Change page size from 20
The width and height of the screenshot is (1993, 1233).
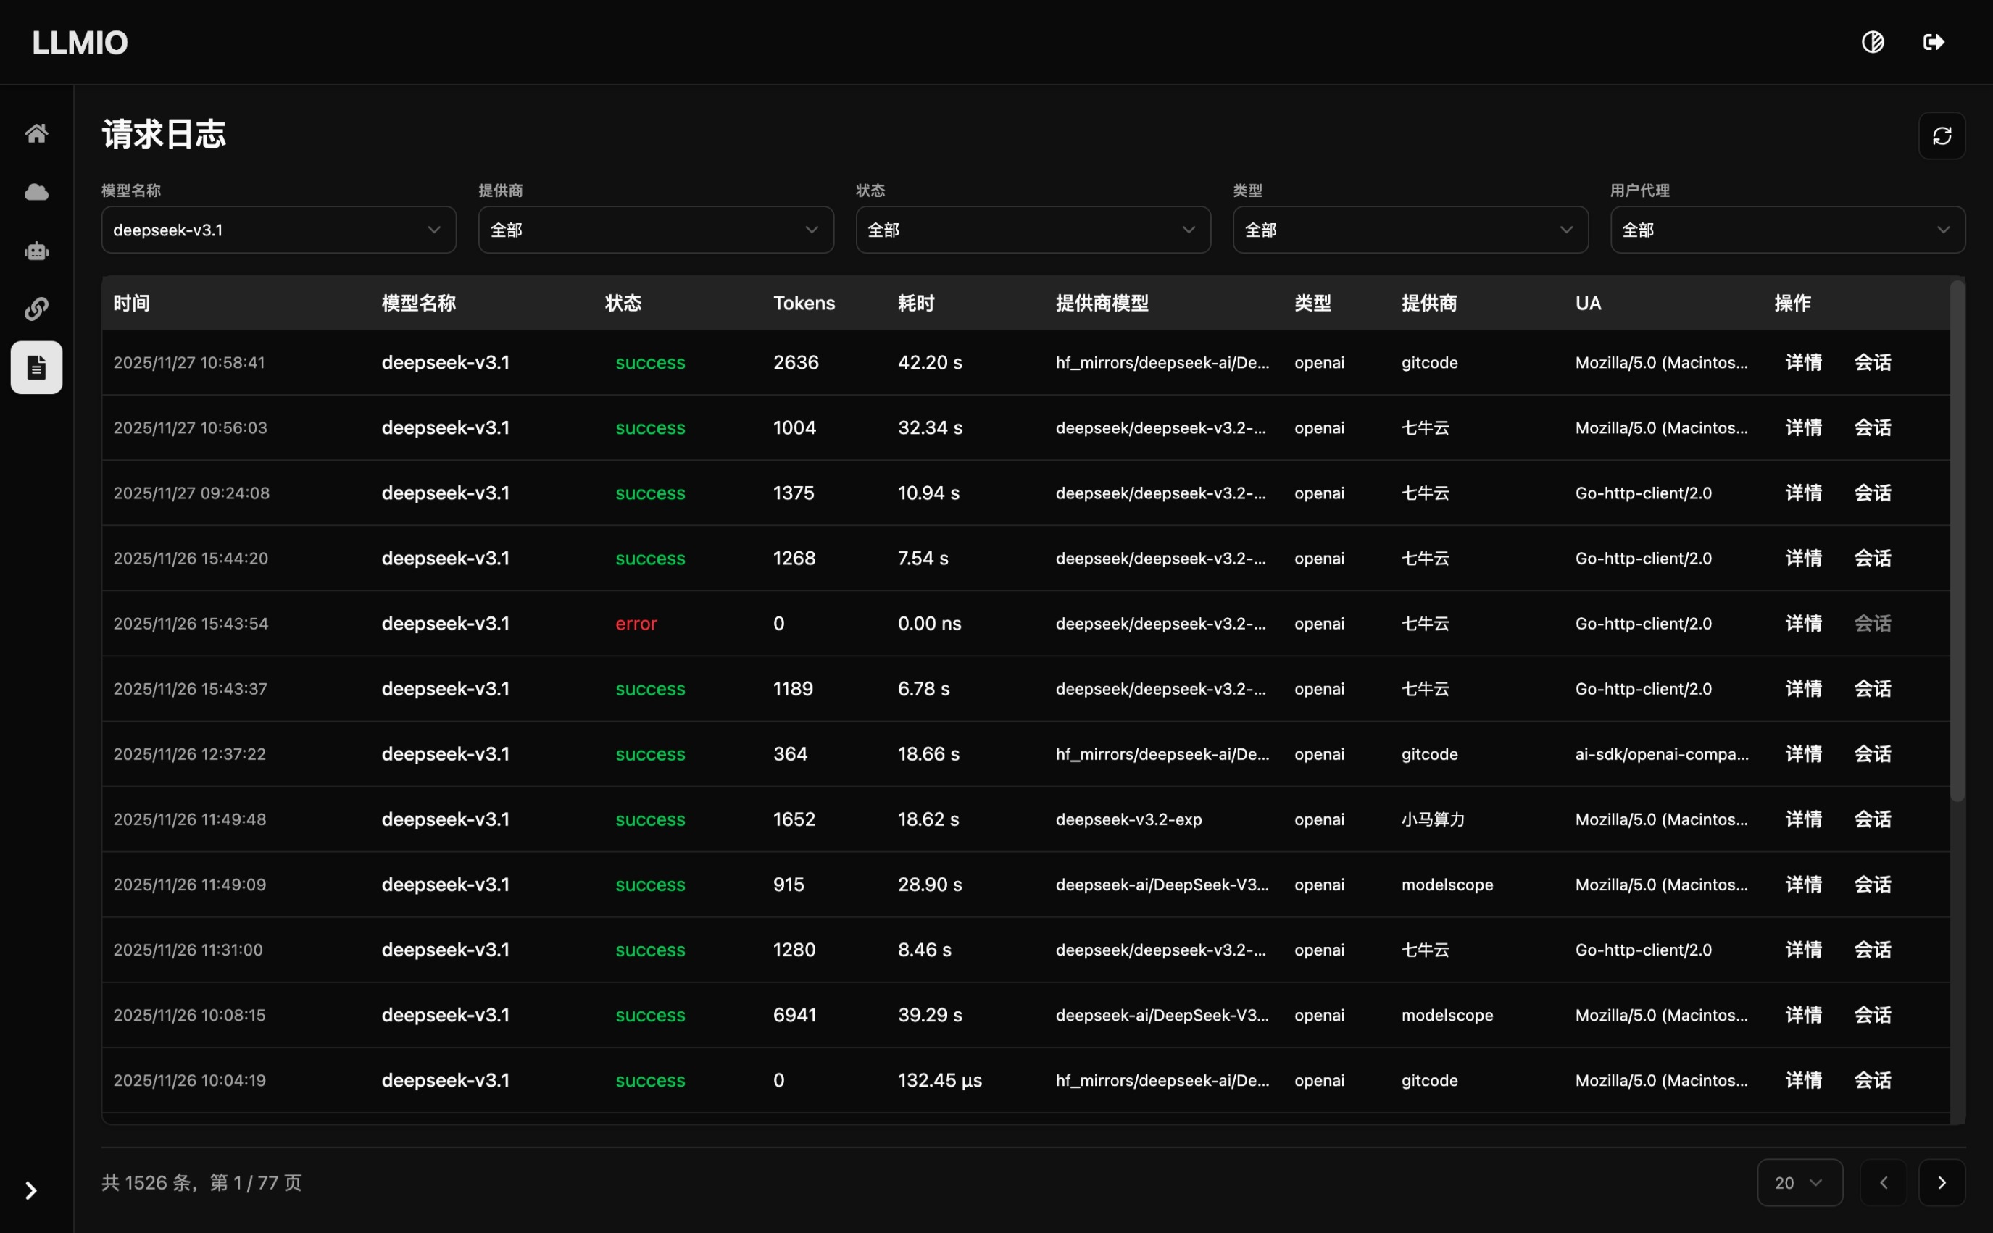1799,1182
